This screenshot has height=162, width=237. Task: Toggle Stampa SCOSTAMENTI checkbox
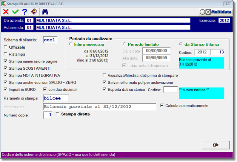pos(5,68)
